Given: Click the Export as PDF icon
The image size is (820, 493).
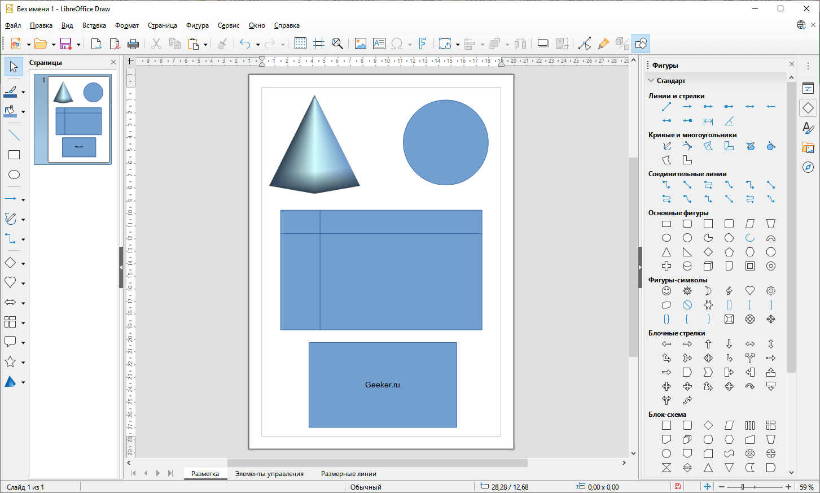Looking at the screenshot, I should point(115,43).
